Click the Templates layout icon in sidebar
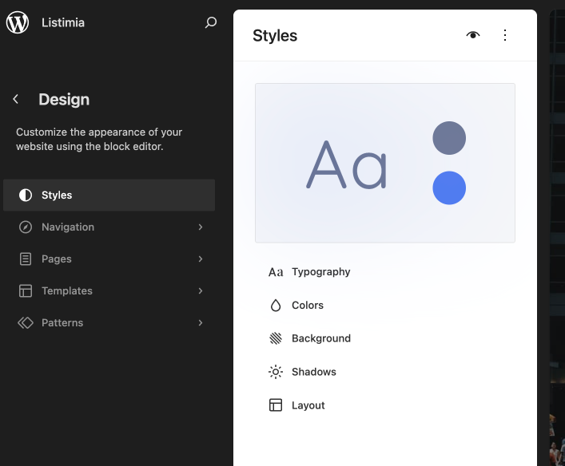 click(x=26, y=290)
